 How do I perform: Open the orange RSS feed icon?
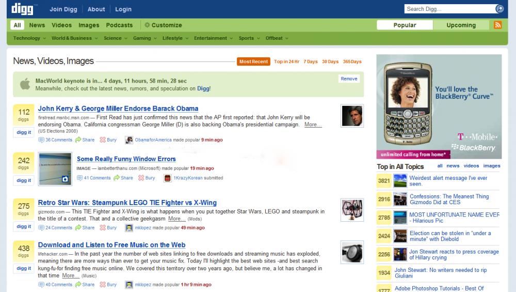[497, 25]
